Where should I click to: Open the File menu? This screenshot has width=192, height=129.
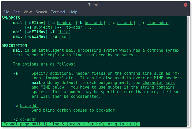[6, 12]
